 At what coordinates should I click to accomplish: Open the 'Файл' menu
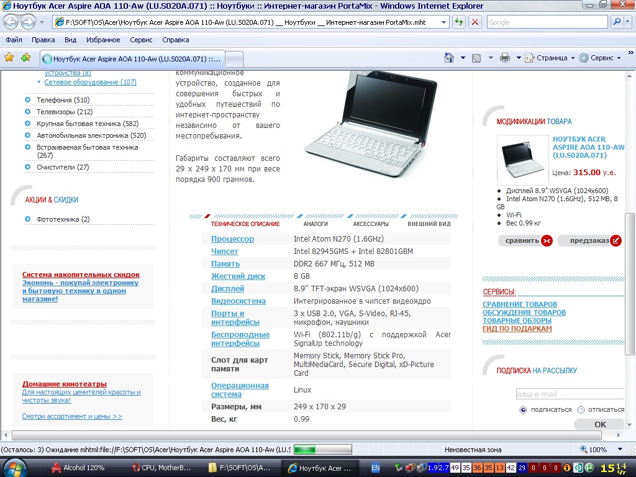click(x=14, y=40)
